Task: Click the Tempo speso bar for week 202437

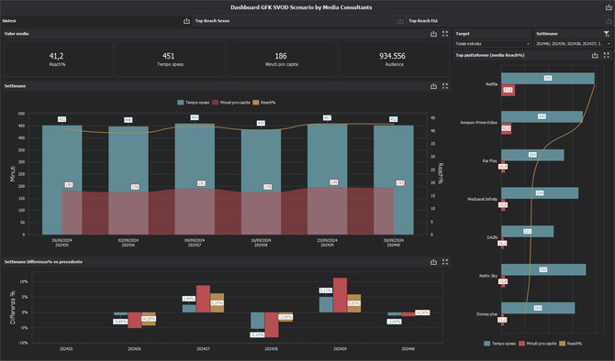Action: [x=195, y=180]
